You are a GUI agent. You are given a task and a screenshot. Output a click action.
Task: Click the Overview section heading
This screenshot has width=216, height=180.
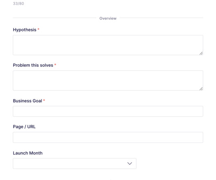coord(108,18)
